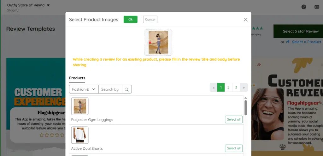Select all images for Active Dual Shorts
This screenshot has height=156, width=323.
click(x=234, y=148)
